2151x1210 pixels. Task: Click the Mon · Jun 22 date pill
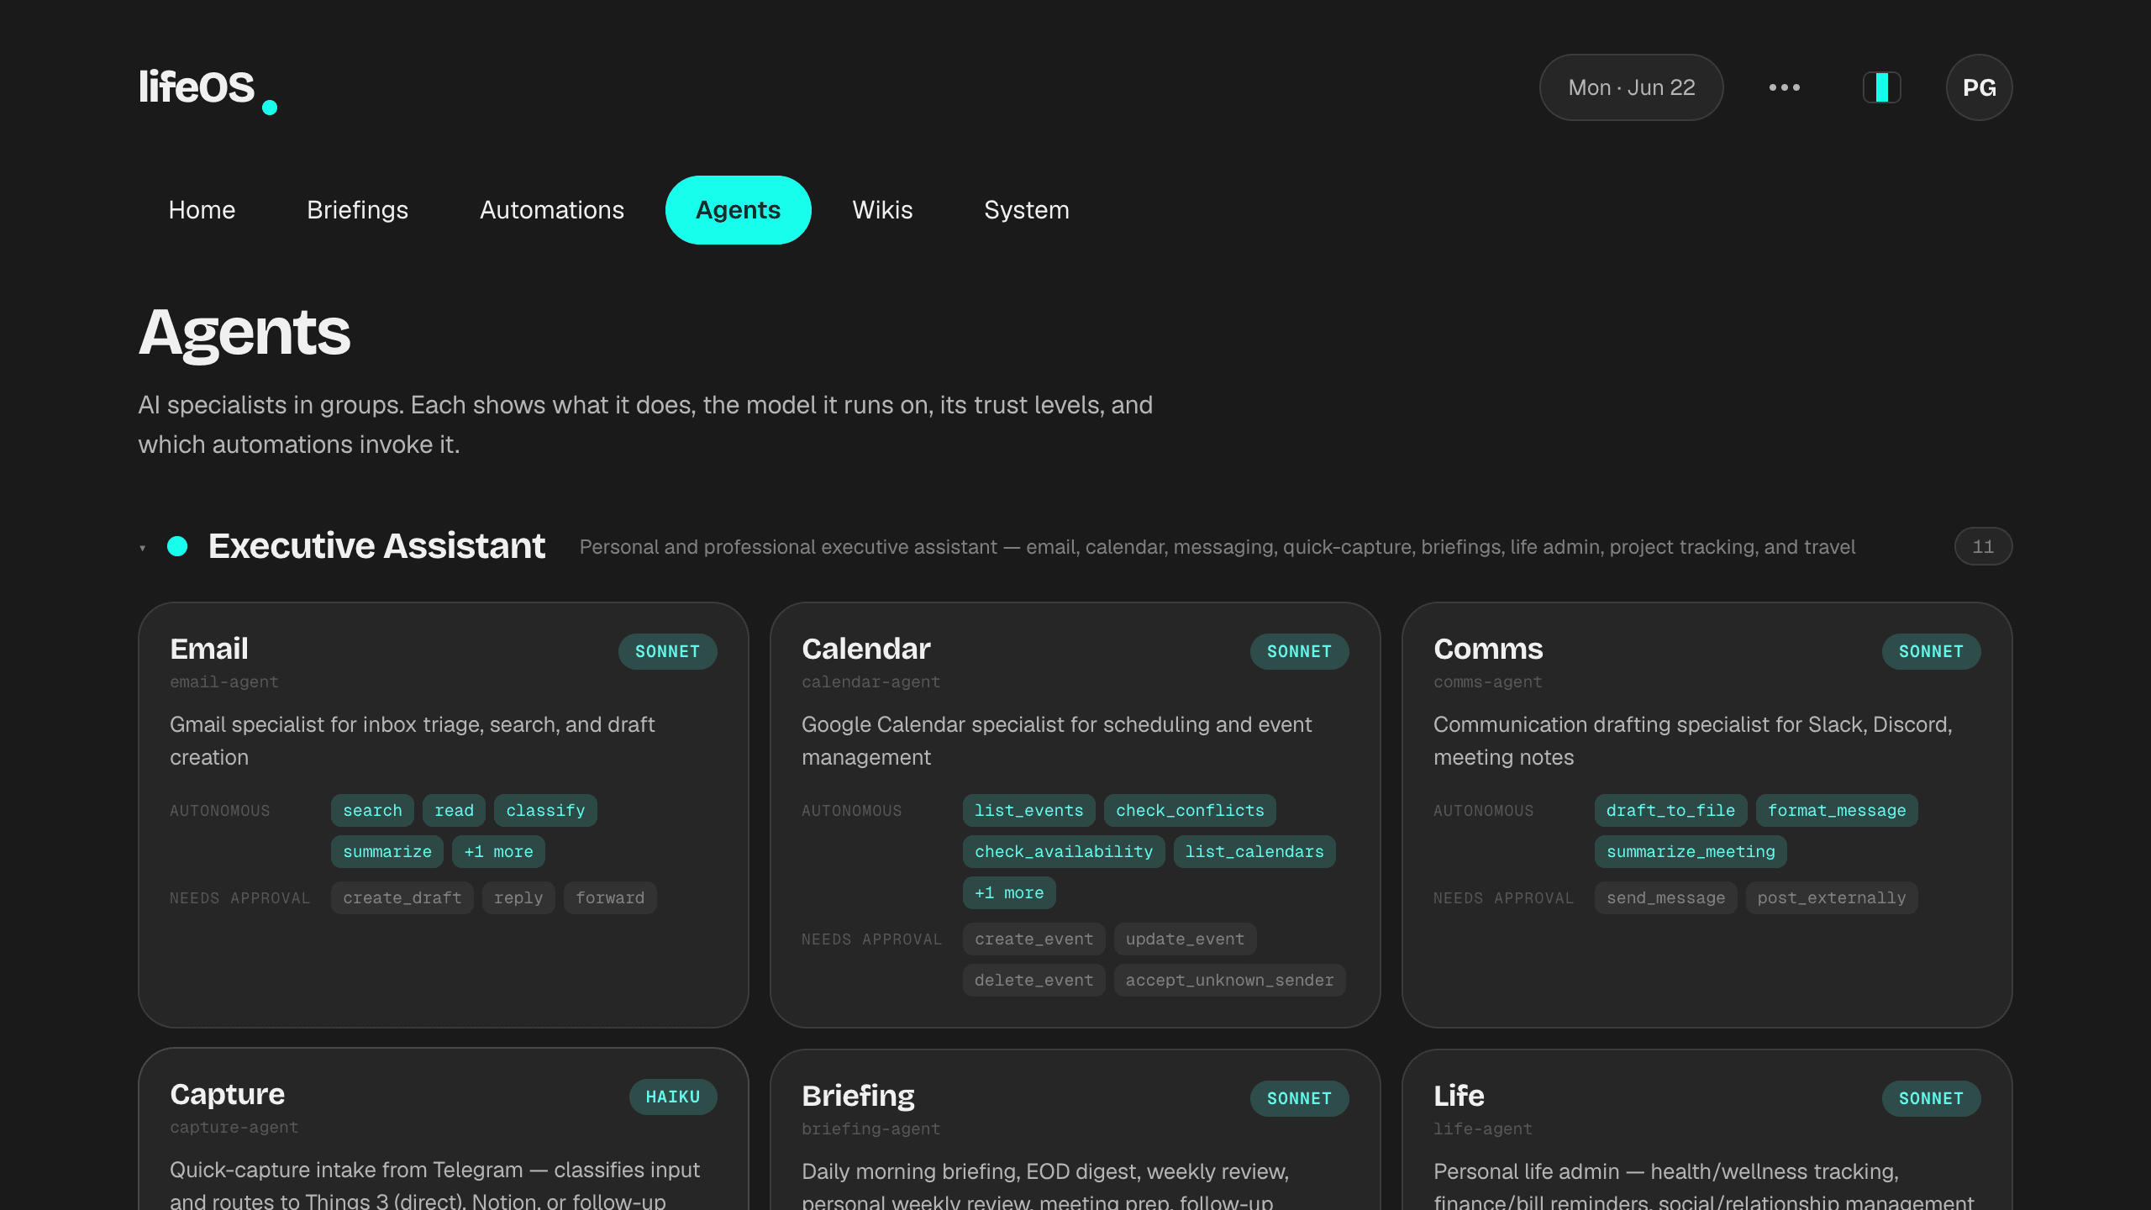click(1631, 87)
